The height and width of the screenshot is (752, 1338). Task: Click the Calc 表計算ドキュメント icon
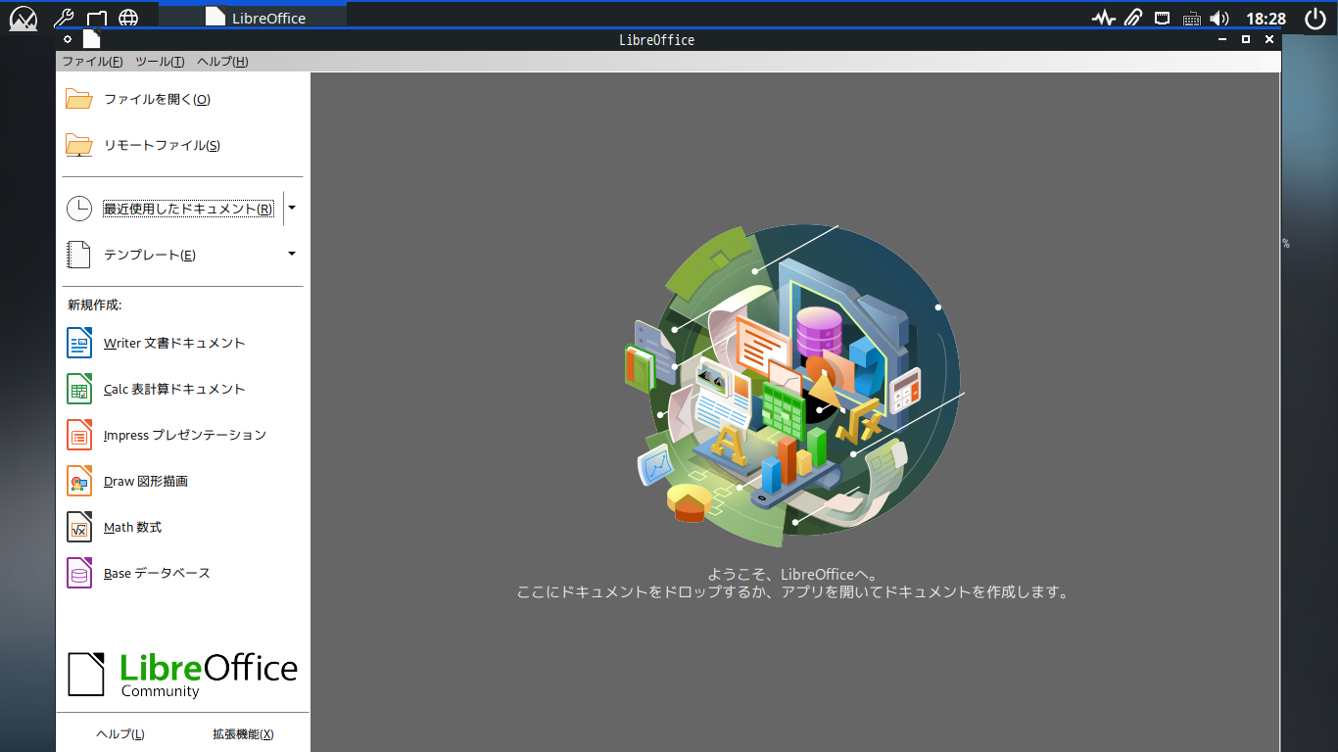pyautogui.click(x=79, y=389)
